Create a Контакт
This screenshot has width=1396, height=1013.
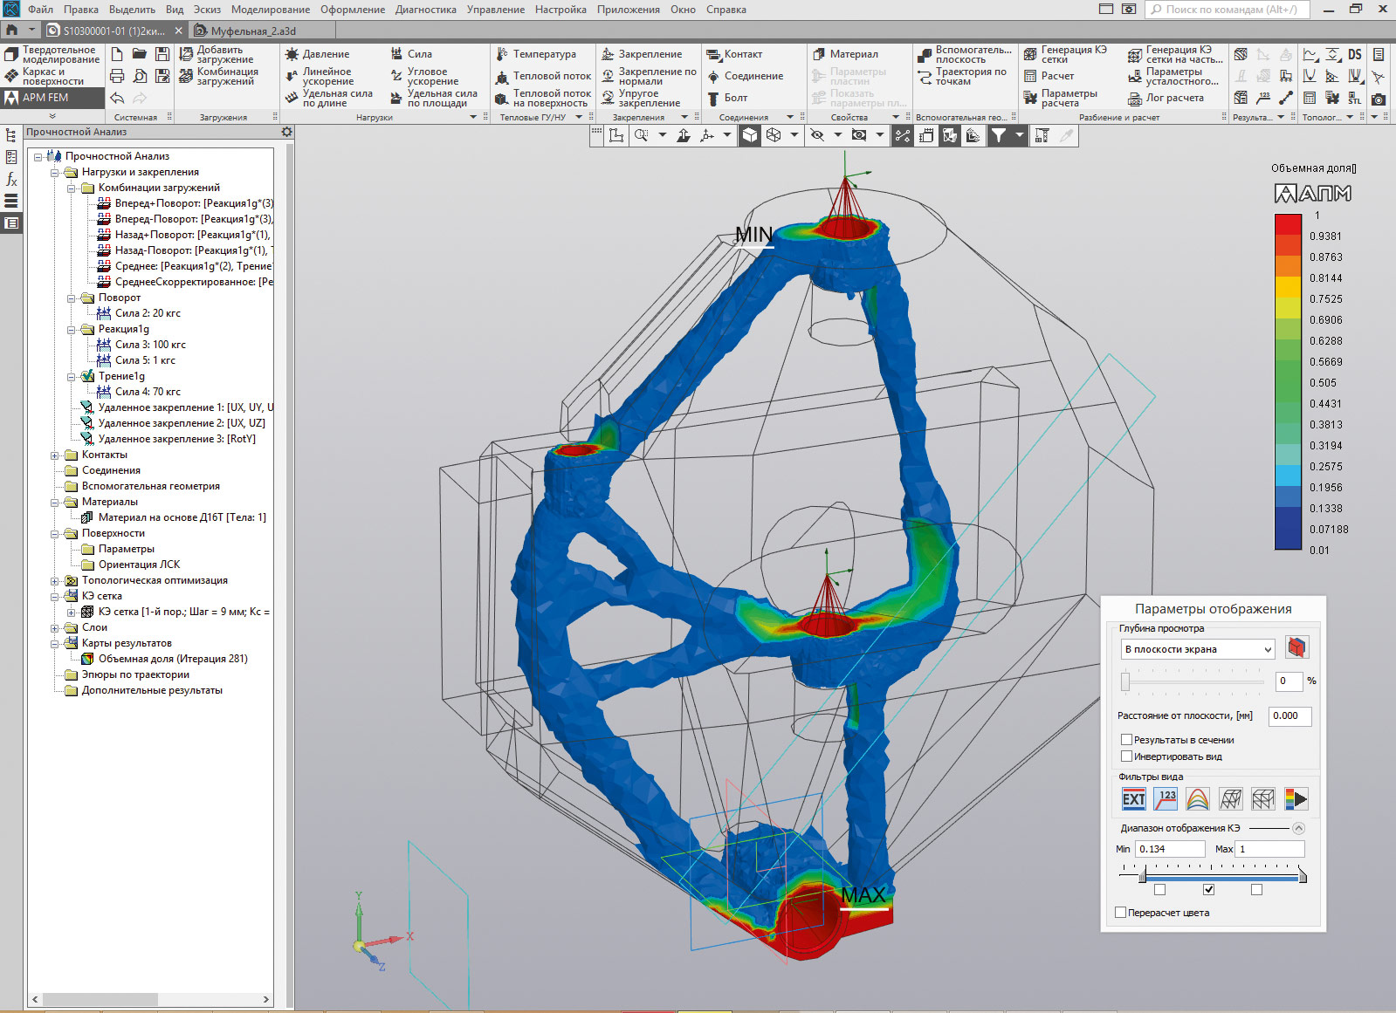click(734, 54)
